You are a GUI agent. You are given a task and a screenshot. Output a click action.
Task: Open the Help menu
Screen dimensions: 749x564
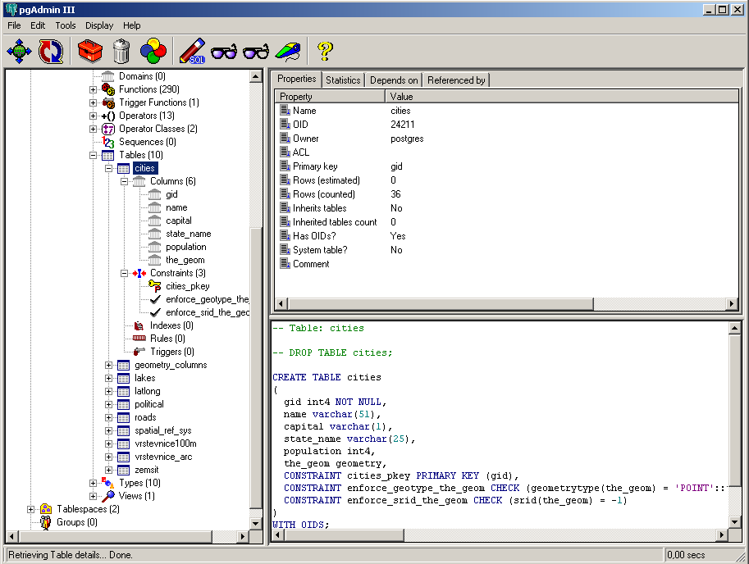(x=132, y=25)
